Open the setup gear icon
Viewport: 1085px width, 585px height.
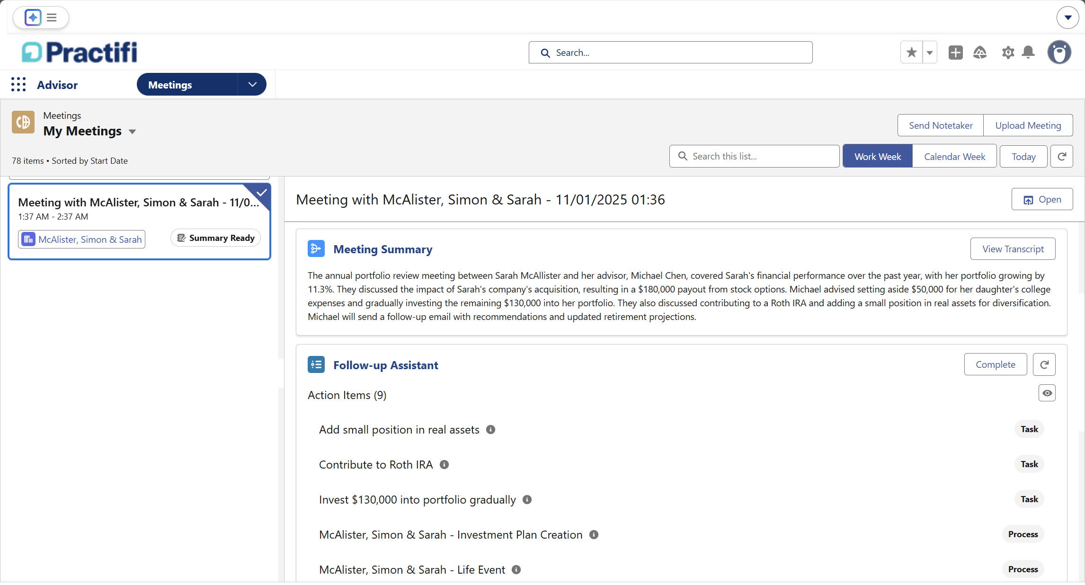pyautogui.click(x=1008, y=52)
